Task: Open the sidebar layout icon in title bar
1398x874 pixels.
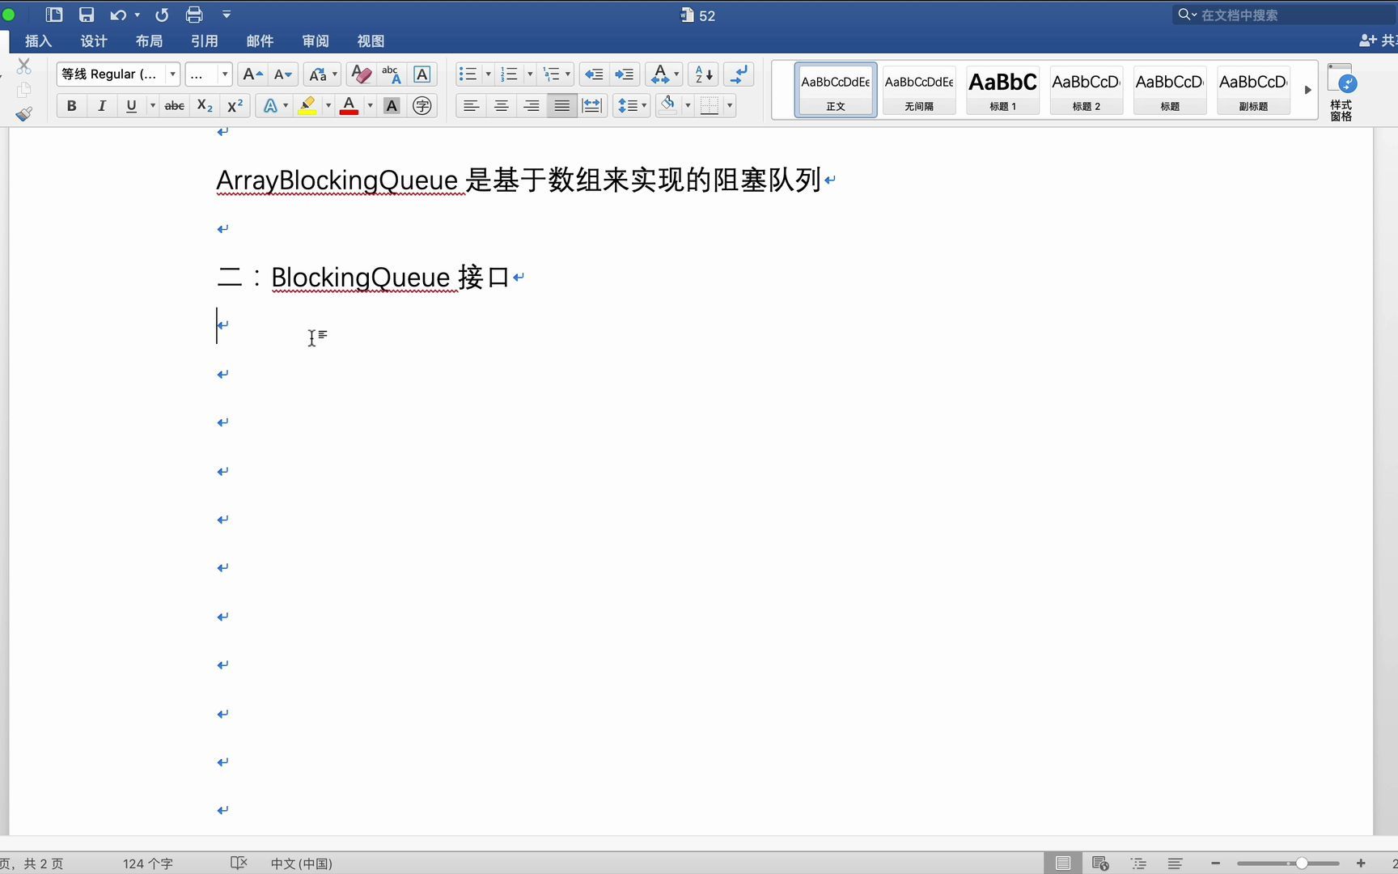Action: [54, 15]
